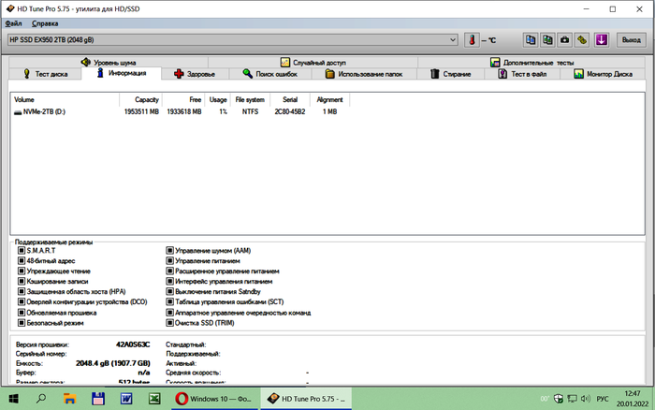Open options with the yellow tools icon

[582, 40]
